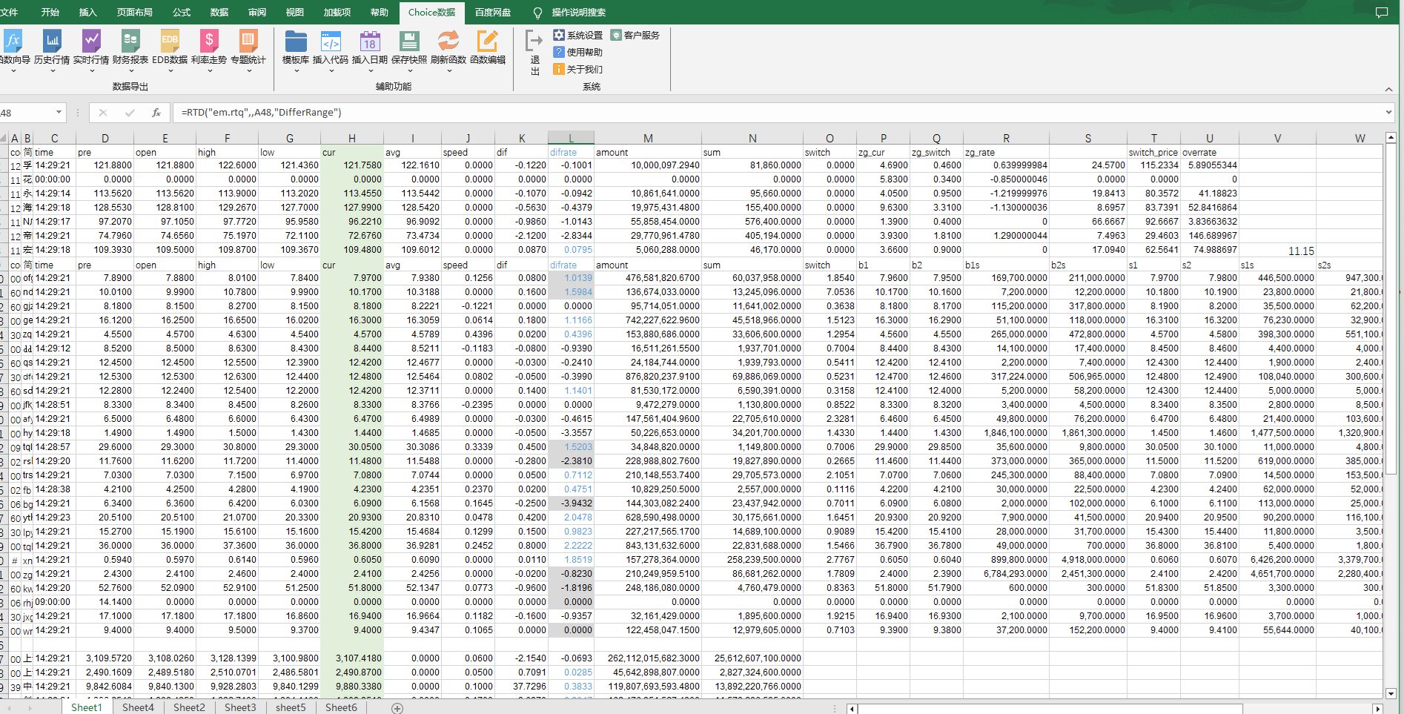
Task: Expand the Name Box dropdown arrow
Action: pos(59,113)
